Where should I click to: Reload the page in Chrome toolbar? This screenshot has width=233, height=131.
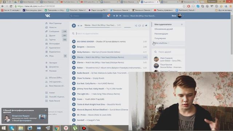point(11,6)
